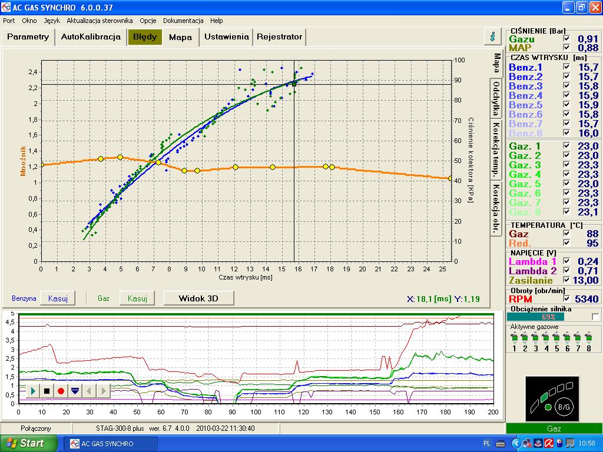Uncheck the Gazu pressure checkbox
Image resolution: width=603 pixels, height=452 pixels.
point(566,39)
